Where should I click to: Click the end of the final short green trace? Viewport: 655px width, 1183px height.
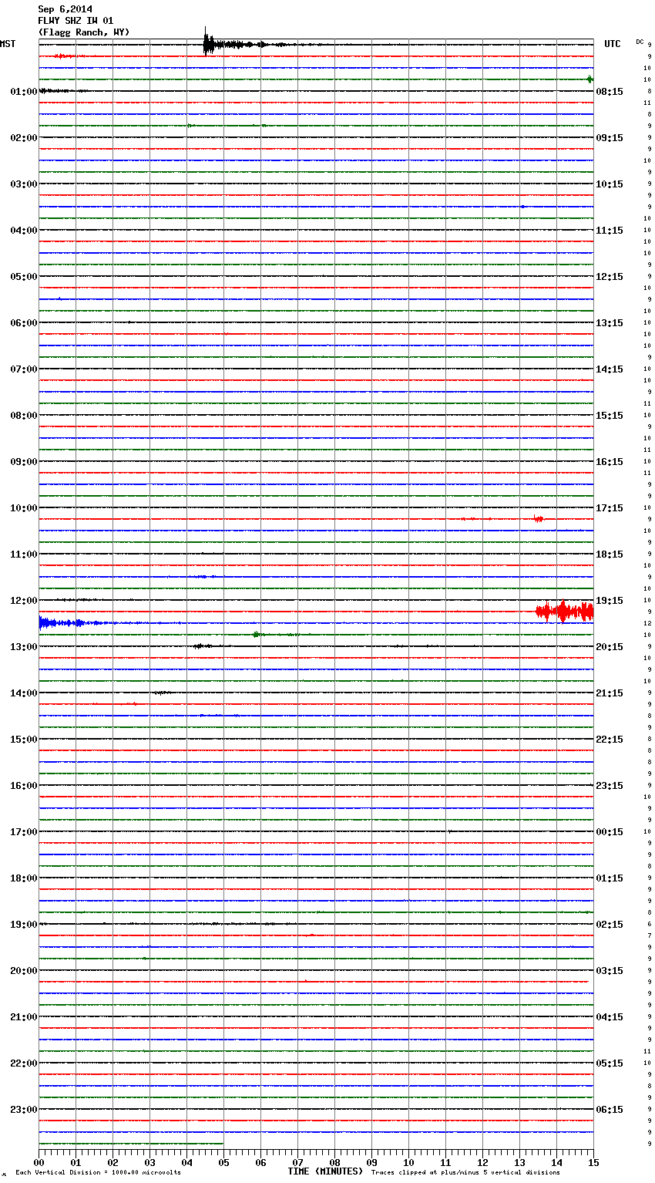click(223, 1144)
